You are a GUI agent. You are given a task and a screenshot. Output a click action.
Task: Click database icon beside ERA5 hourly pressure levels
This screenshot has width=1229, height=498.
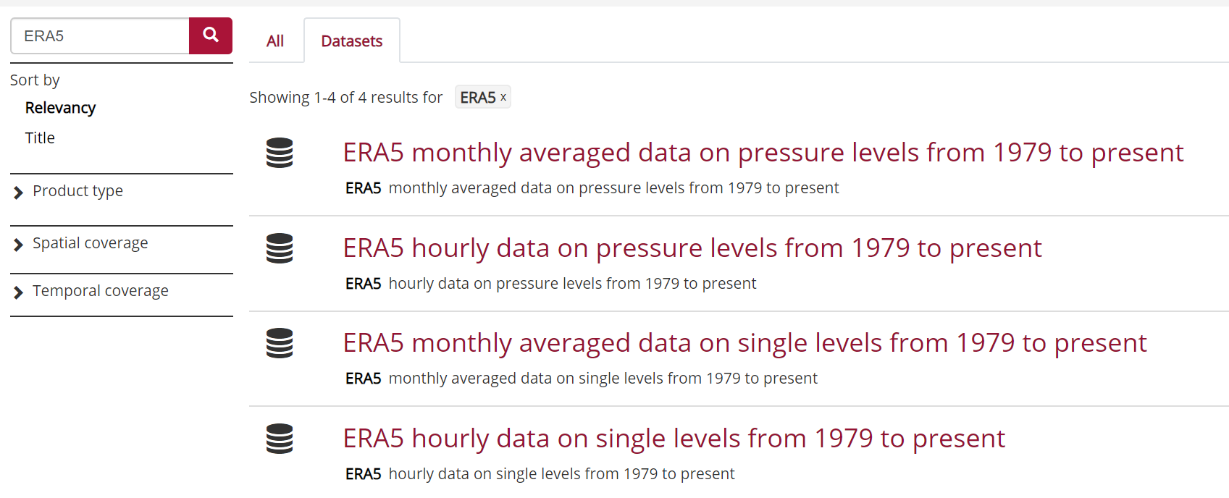[280, 248]
